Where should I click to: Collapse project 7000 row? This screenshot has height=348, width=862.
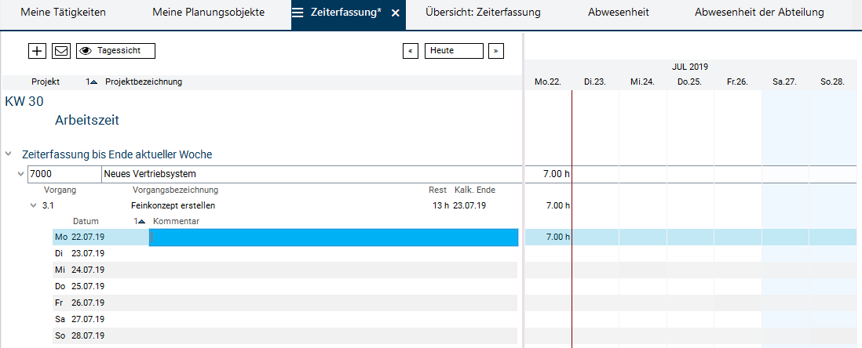(x=21, y=174)
